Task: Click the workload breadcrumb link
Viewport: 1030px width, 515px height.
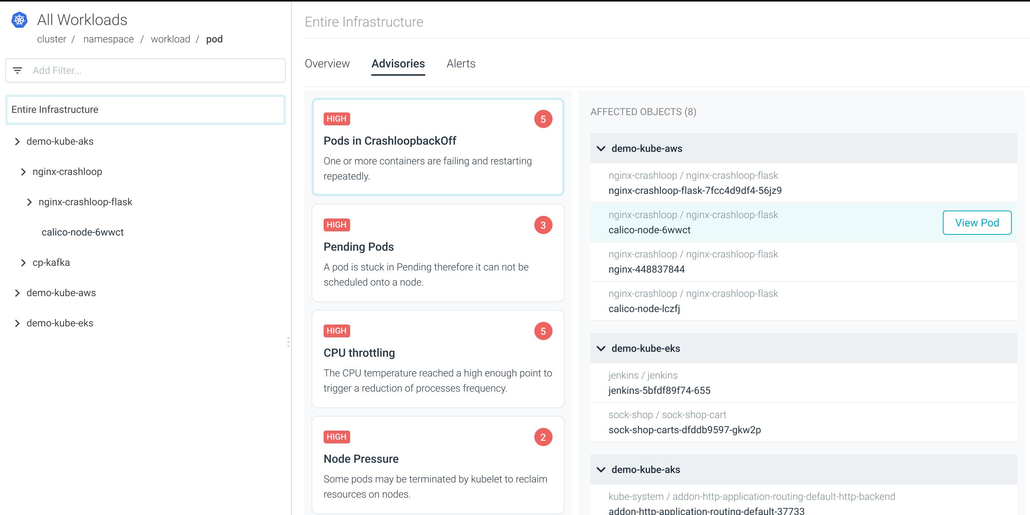Action: 170,39
